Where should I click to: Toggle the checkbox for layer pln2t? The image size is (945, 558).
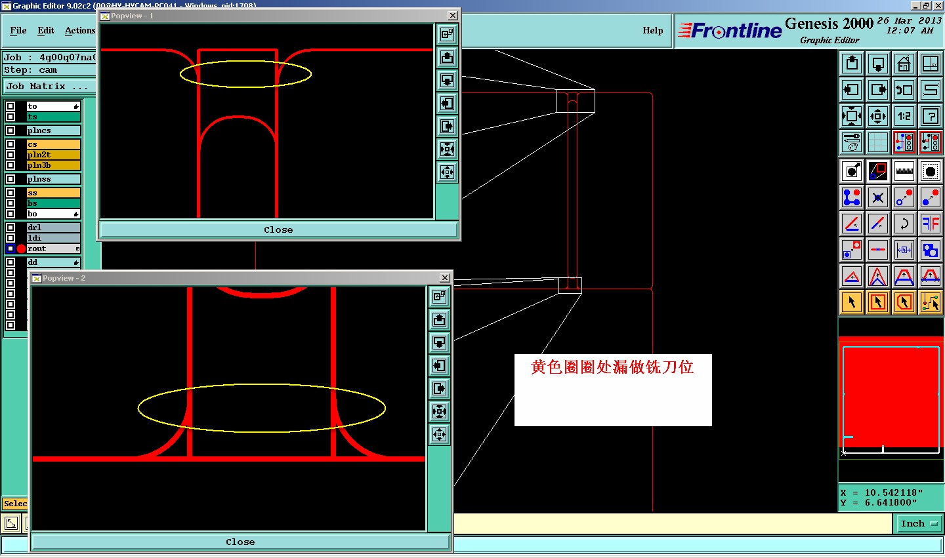tap(10, 155)
